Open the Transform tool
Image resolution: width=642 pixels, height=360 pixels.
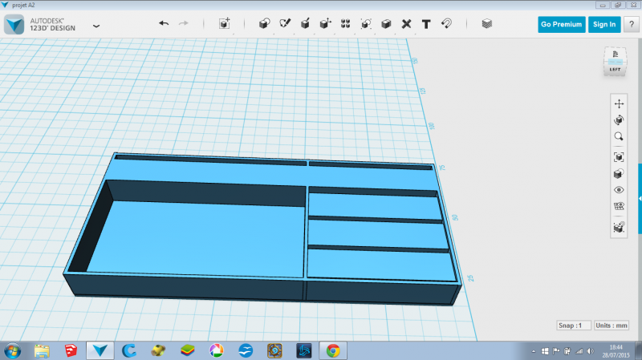(225, 23)
